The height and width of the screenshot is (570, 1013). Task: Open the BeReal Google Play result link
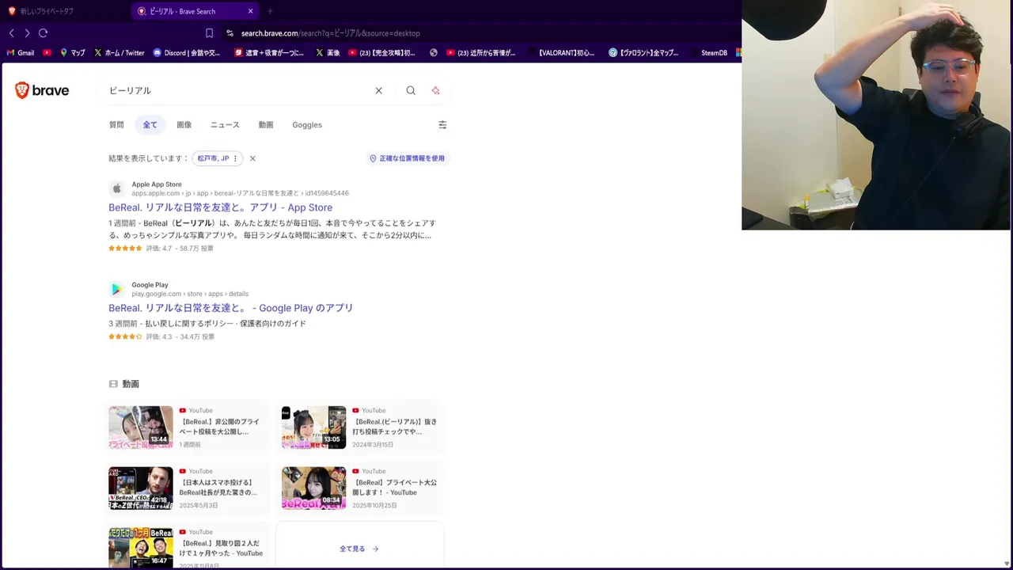pos(230,308)
